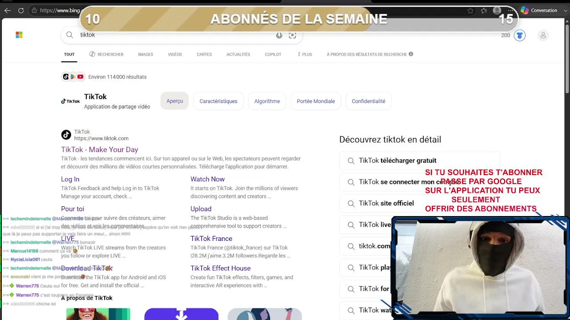The image size is (570, 320).
Task: Select the Algorithme chip
Action: [267, 101]
